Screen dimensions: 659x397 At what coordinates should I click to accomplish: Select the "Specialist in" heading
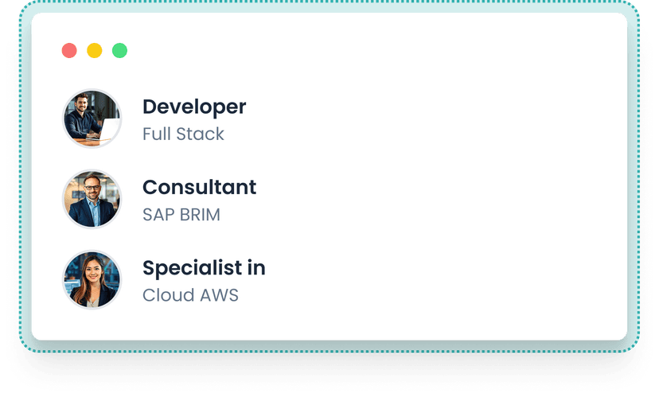click(204, 268)
